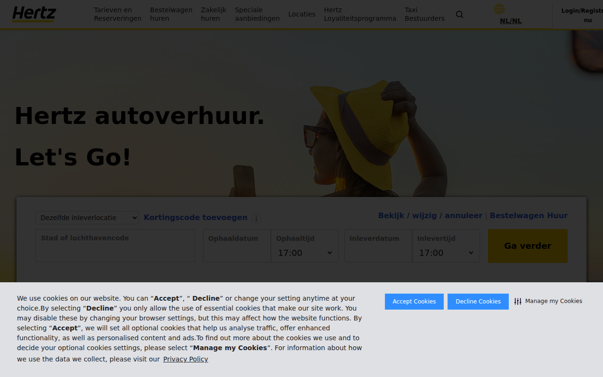Open Tarieven en Reserveringen menu
Viewport: 603px width, 377px height.
coord(118,14)
